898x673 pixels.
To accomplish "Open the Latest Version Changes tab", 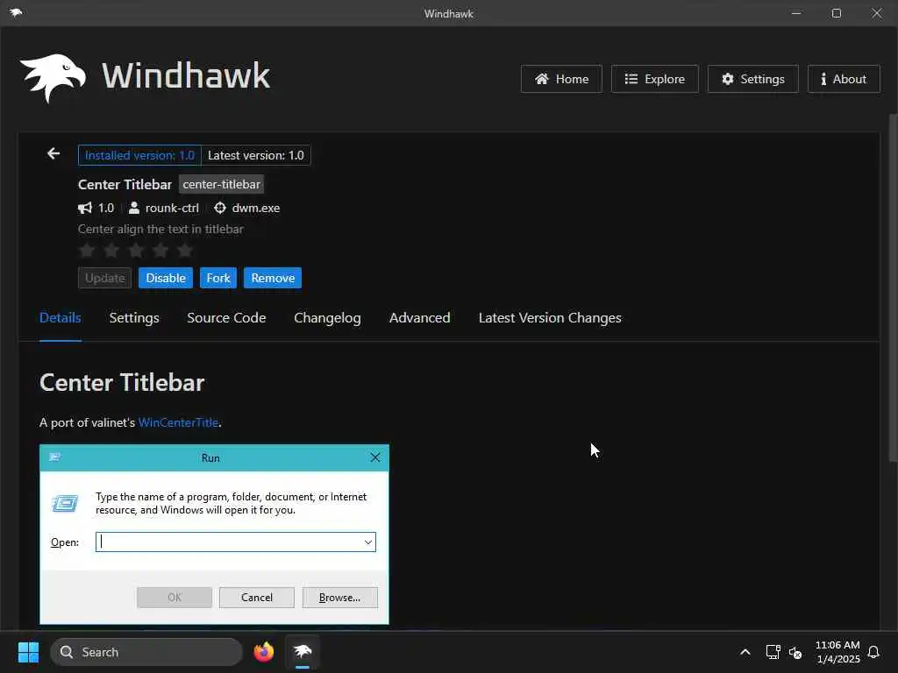I will pyautogui.click(x=550, y=318).
